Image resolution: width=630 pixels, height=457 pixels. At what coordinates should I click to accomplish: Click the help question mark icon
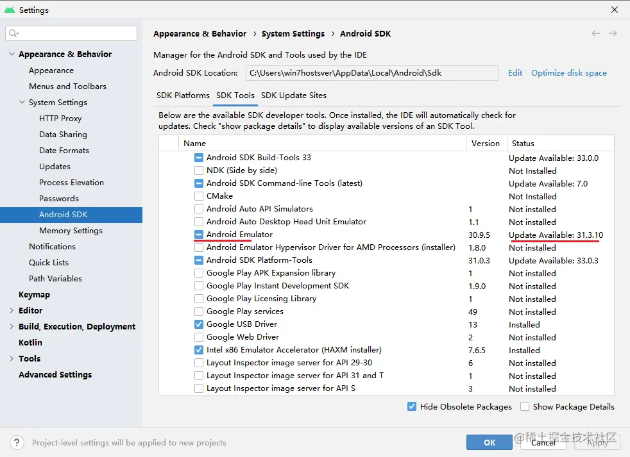(17, 442)
